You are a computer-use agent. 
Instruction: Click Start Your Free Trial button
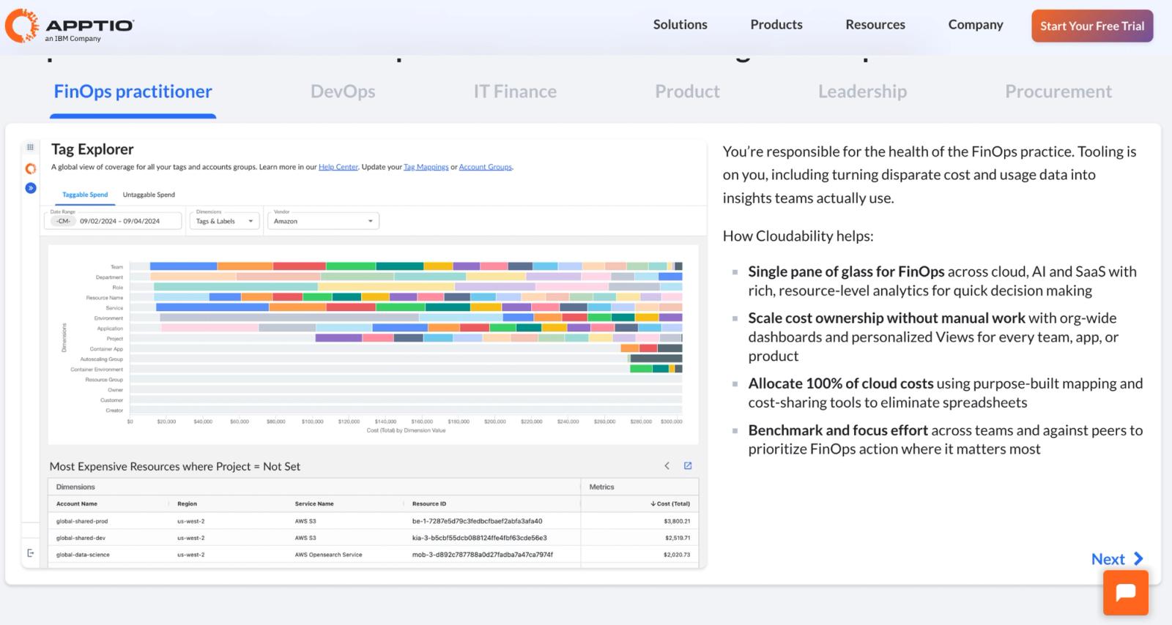point(1092,26)
